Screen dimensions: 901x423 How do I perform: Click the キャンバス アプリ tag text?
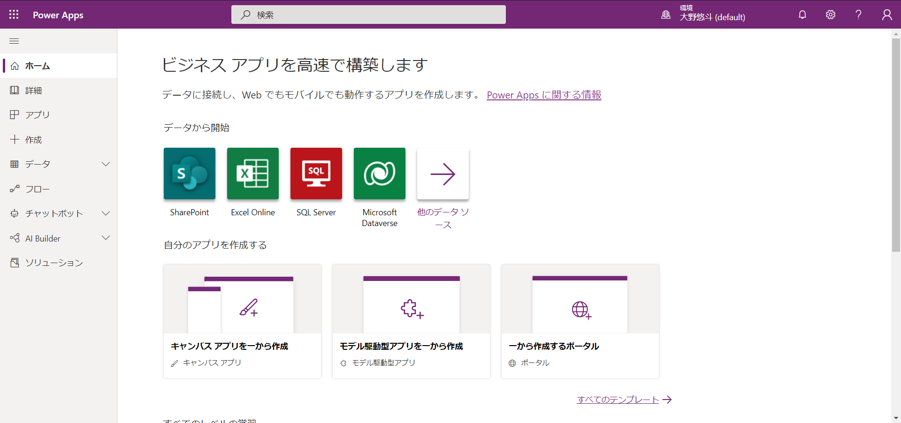pos(212,363)
